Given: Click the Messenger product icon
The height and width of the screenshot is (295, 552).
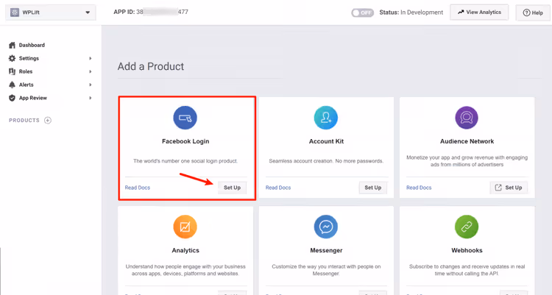Looking at the screenshot, I should point(326,227).
